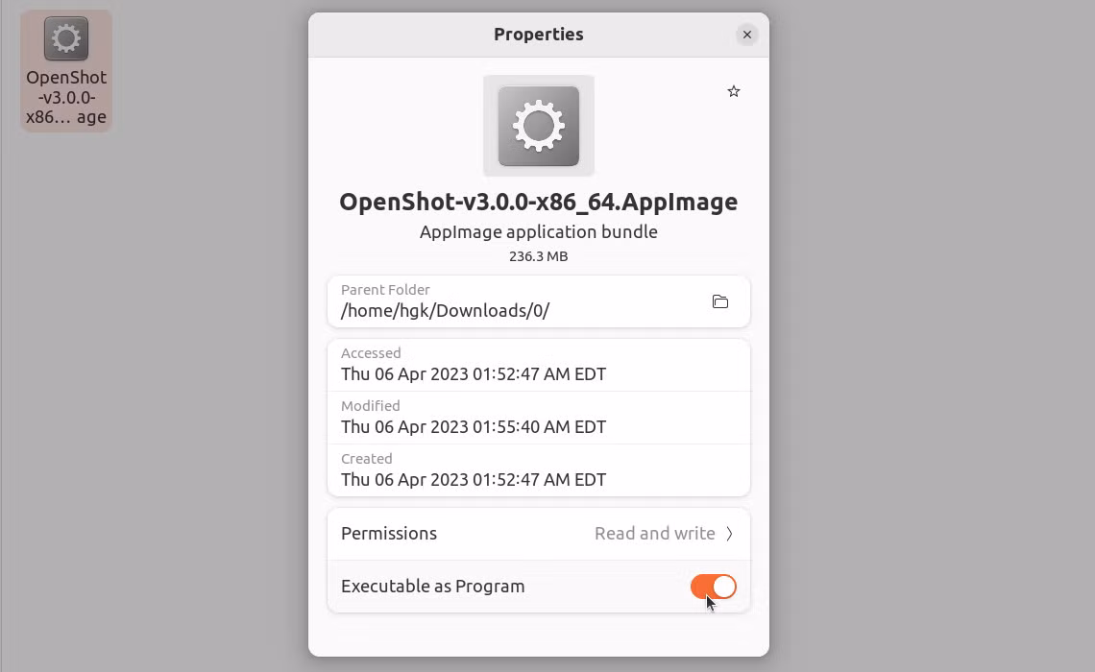Click the Properties title bar text
This screenshot has height=672, width=1095.
[539, 35]
